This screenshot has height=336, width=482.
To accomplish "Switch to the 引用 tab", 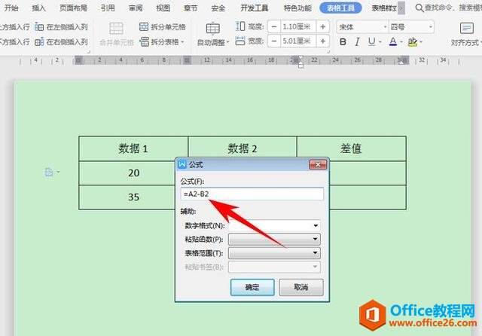I will 108,8.
